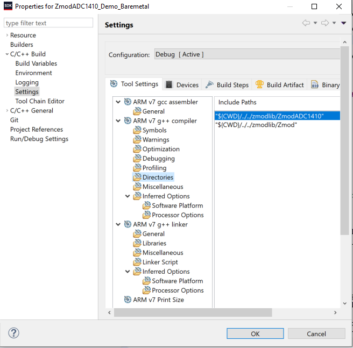
Task: Click the type filter text field
Action: point(48,23)
